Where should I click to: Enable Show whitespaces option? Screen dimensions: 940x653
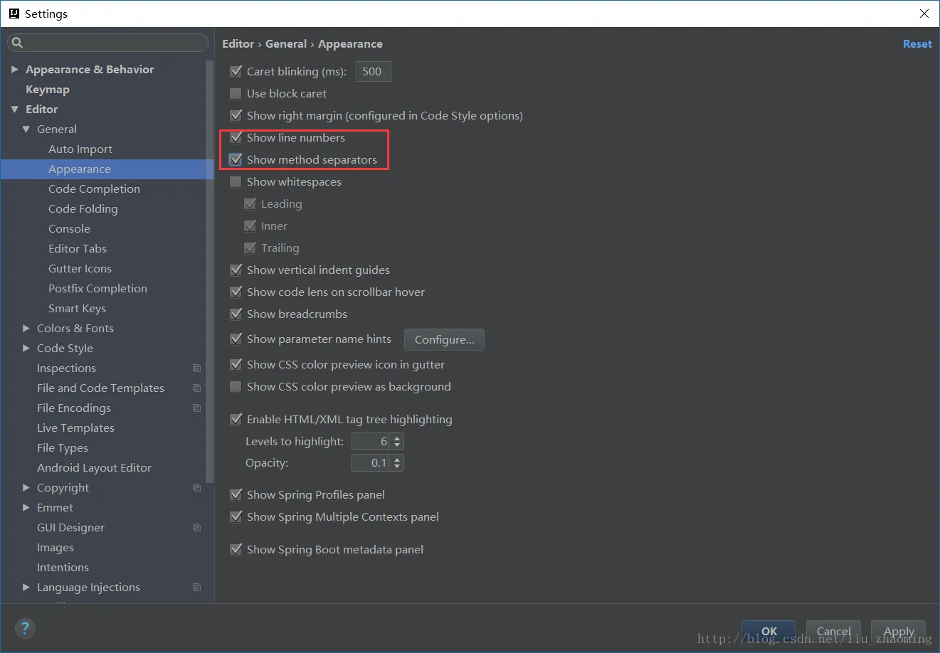tap(236, 181)
